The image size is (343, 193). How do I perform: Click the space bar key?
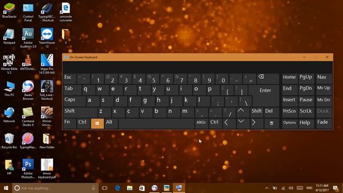tap(156, 123)
